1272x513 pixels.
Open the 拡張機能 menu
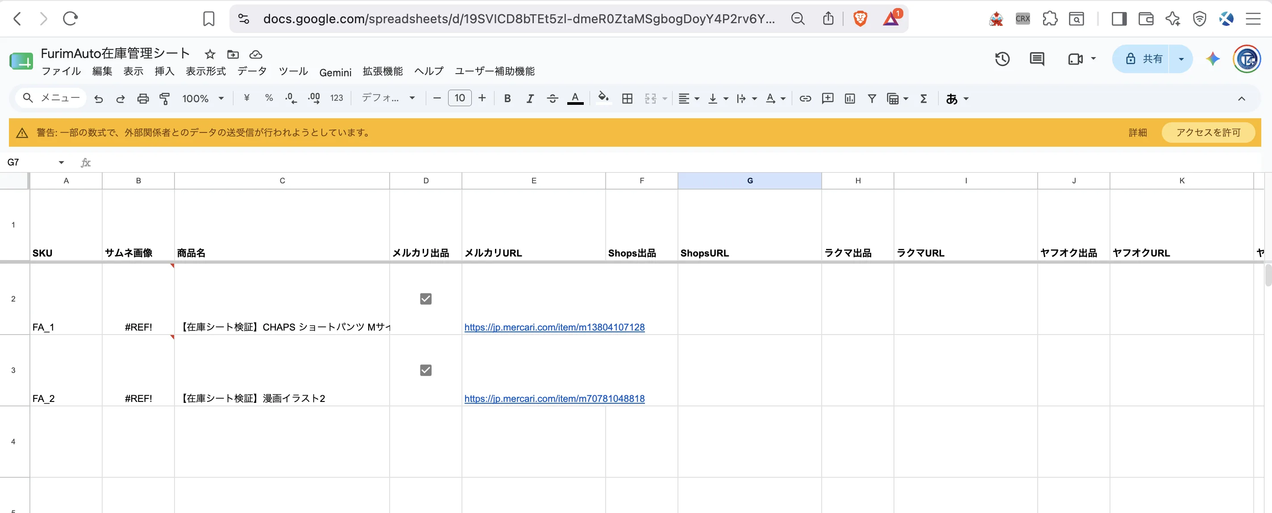(x=382, y=71)
